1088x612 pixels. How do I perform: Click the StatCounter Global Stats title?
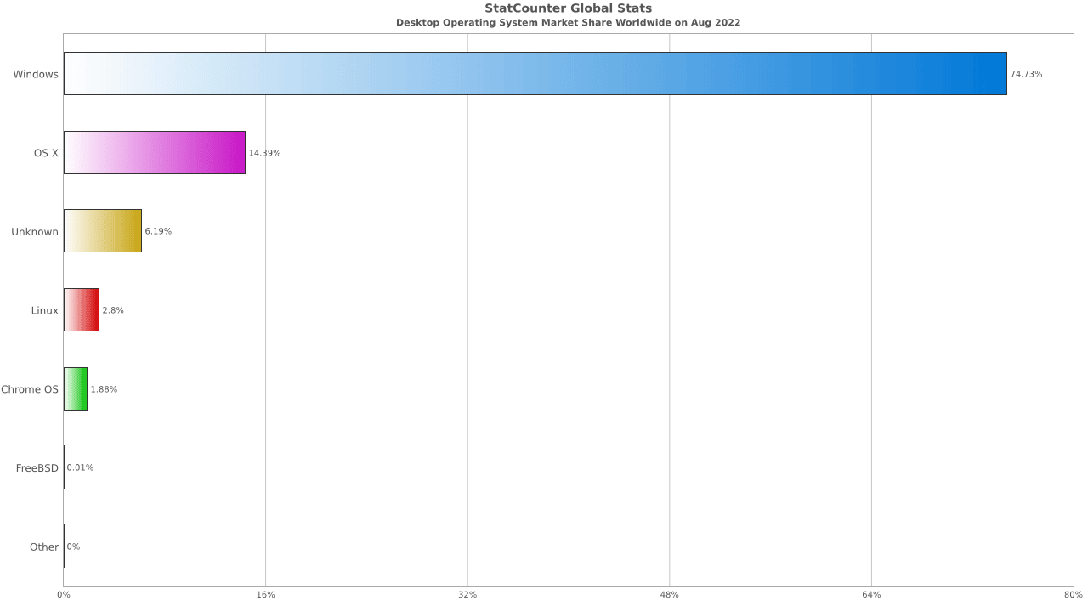tap(568, 8)
